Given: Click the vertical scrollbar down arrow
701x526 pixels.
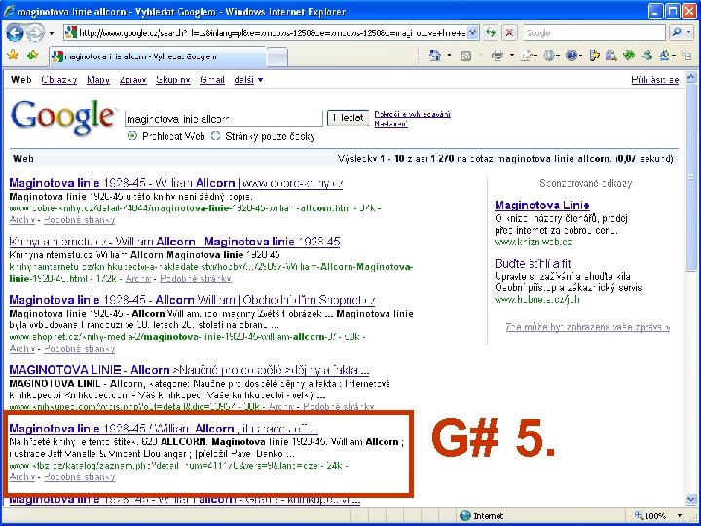Looking at the screenshot, I should pyautogui.click(x=691, y=499).
